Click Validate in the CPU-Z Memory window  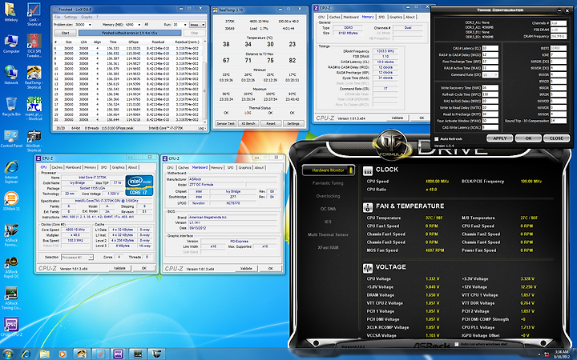tap(397, 118)
